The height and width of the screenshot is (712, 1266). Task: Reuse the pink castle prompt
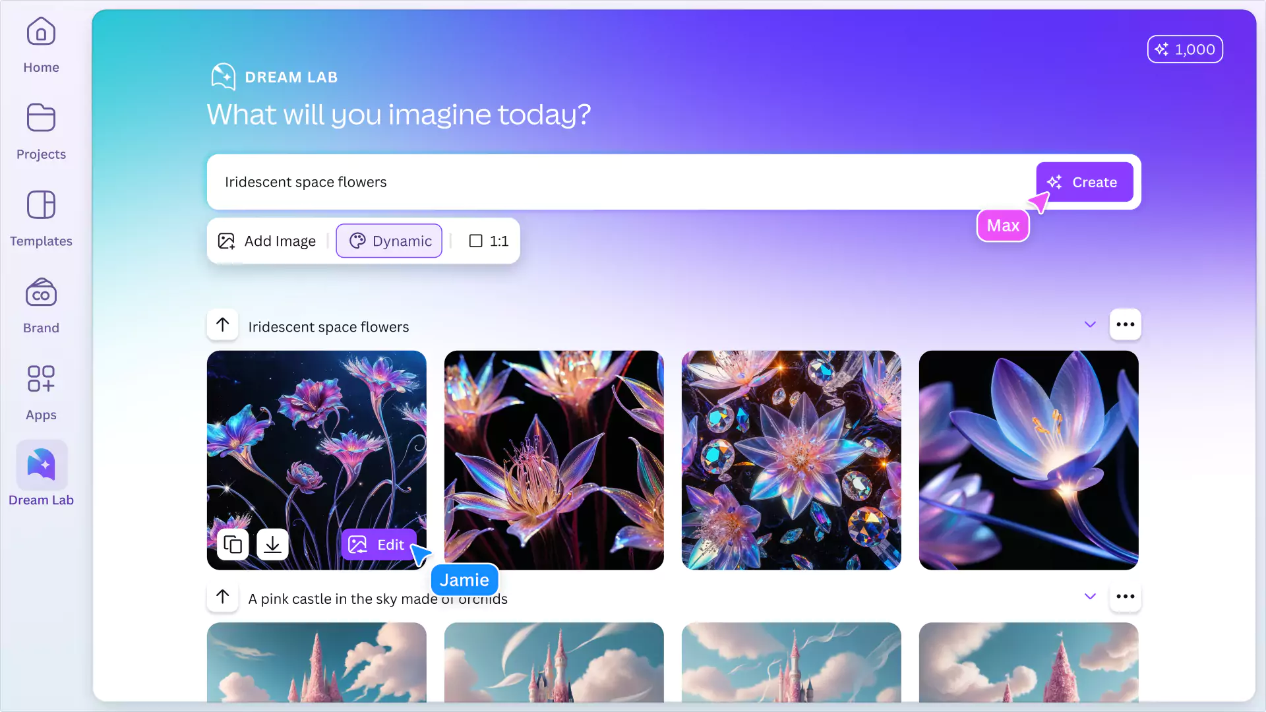pyautogui.click(x=222, y=597)
